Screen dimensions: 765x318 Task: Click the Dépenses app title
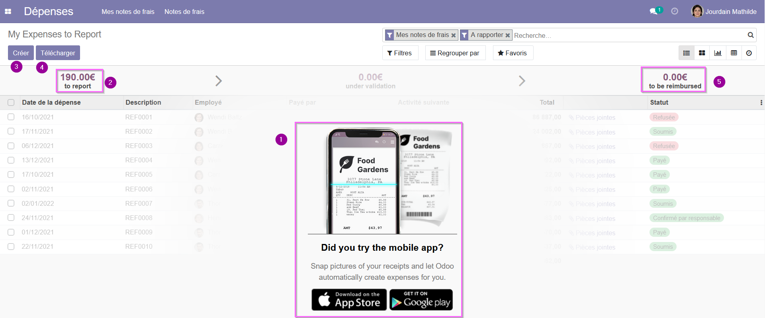pyautogui.click(x=49, y=12)
